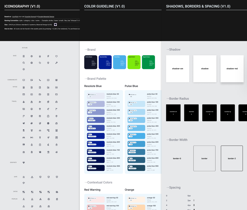Click the add user icon with plus
Image resolution: width=247 pixels, height=210 pixels.
tap(32, 206)
